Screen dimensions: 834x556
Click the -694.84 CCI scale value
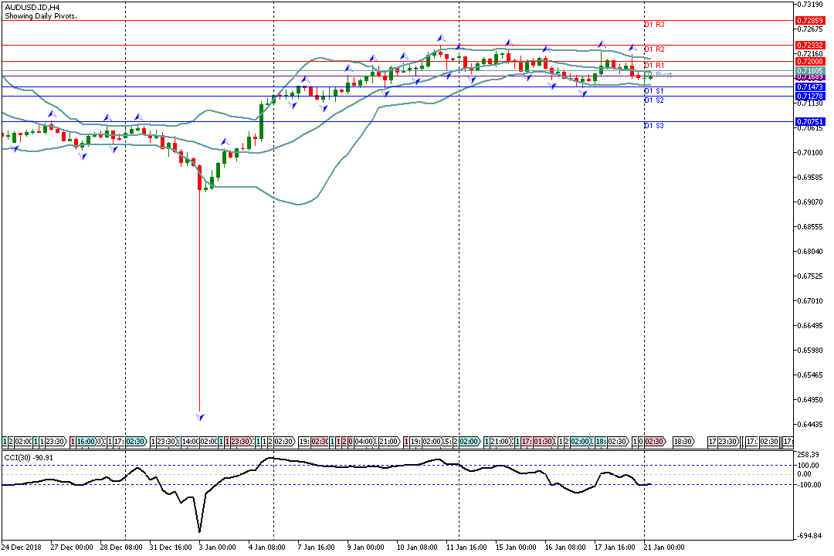[809, 536]
